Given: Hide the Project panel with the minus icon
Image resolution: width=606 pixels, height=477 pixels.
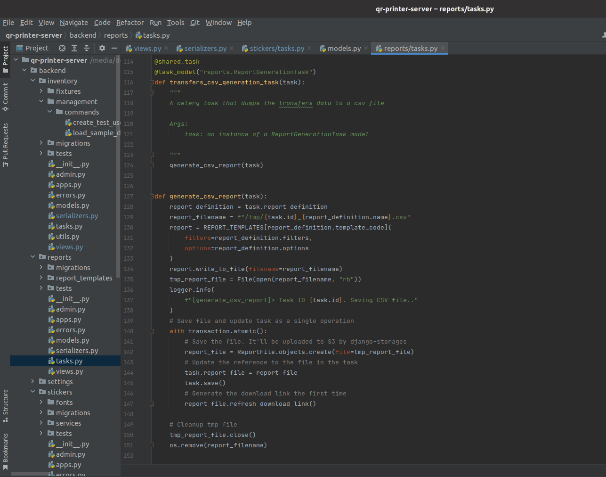Looking at the screenshot, I should (x=114, y=48).
